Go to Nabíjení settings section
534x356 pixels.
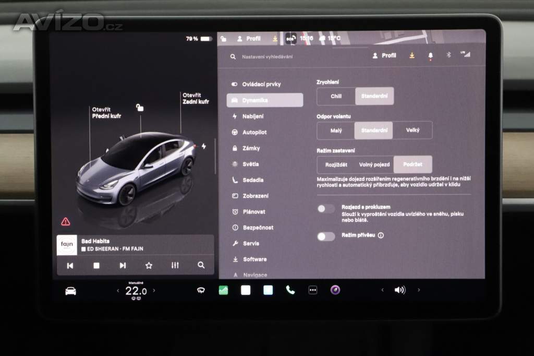[x=253, y=116]
